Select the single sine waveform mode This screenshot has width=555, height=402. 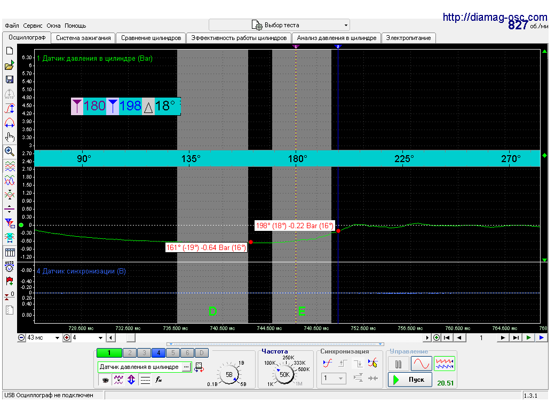tap(421, 364)
